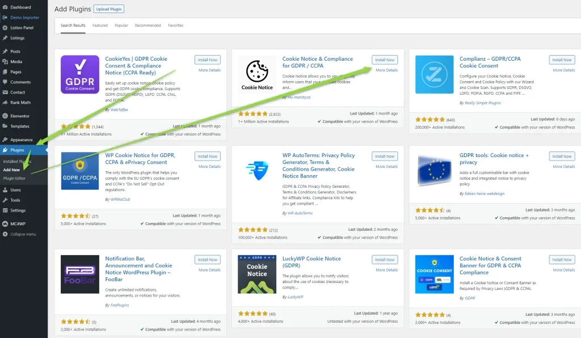Viewport: 581px width, 338px height.
Task: Click the Posts pin icon
Action: tap(5, 52)
